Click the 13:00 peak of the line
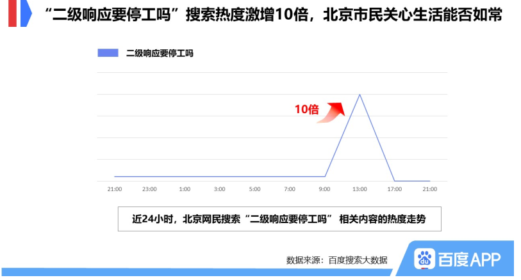The width and height of the screenshot is (521, 280). coord(360,95)
